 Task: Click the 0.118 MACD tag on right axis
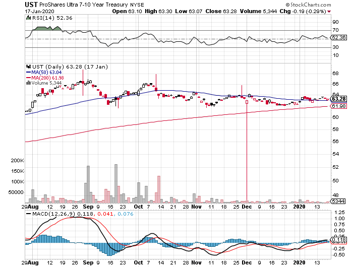(x=338, y=240)
